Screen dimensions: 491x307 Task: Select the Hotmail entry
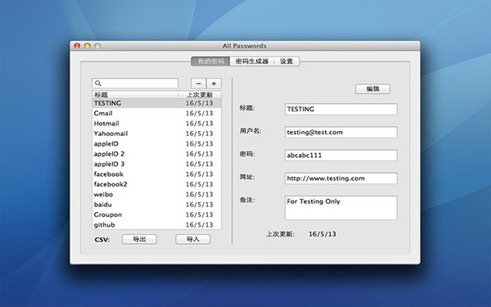pyautogui.click(x=156, y=124)
